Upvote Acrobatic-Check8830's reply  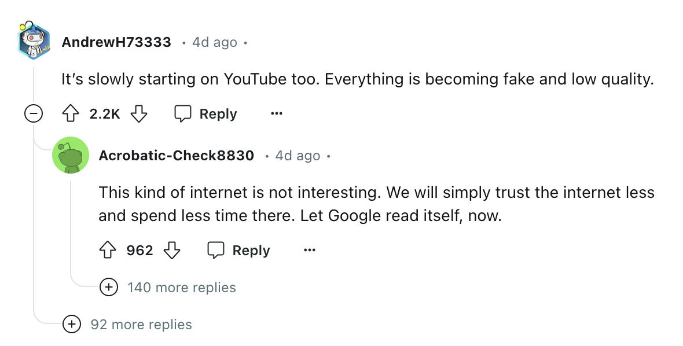(108, 251)
